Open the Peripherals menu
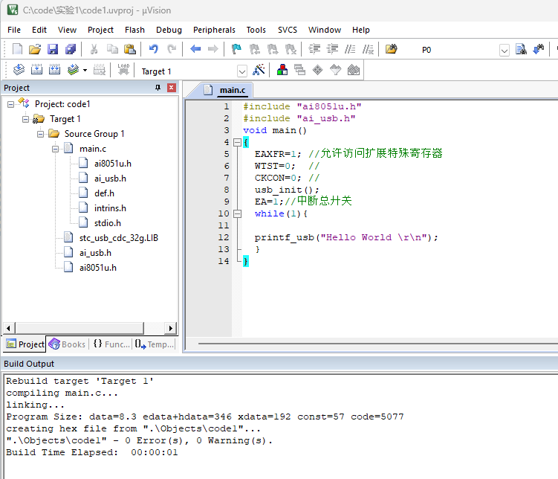Viewport: 558px width, 479px height. (x=214, y=30)
